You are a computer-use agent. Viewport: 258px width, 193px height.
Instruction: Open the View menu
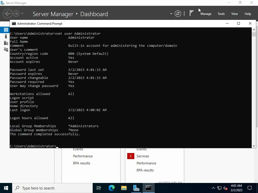[x=235, y=14]
